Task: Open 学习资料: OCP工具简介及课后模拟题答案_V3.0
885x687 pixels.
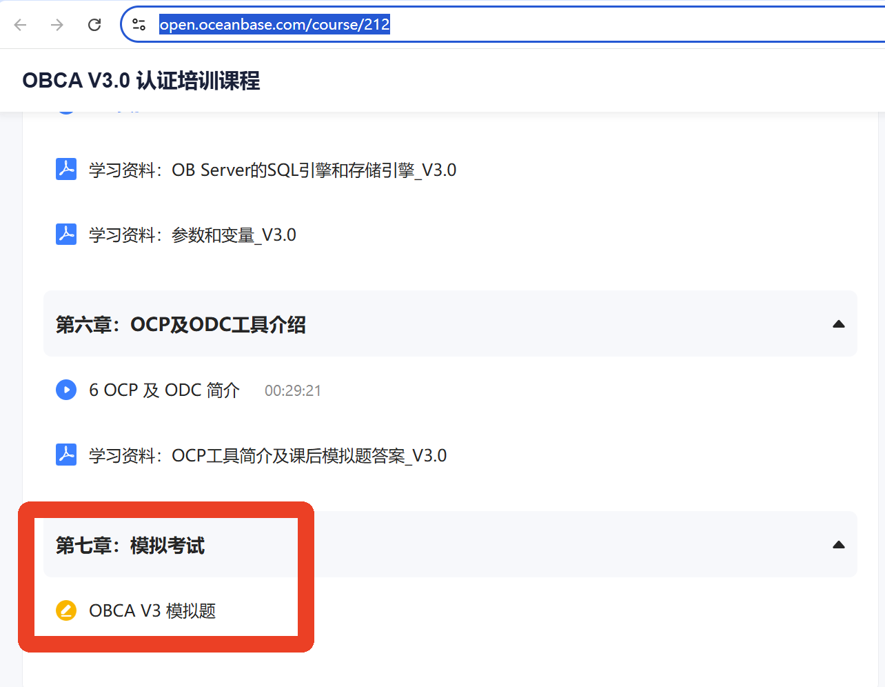Action: point(267,455)
